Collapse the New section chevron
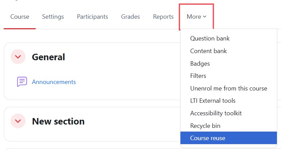Screen dimensions: 281x150 (18, 121)
